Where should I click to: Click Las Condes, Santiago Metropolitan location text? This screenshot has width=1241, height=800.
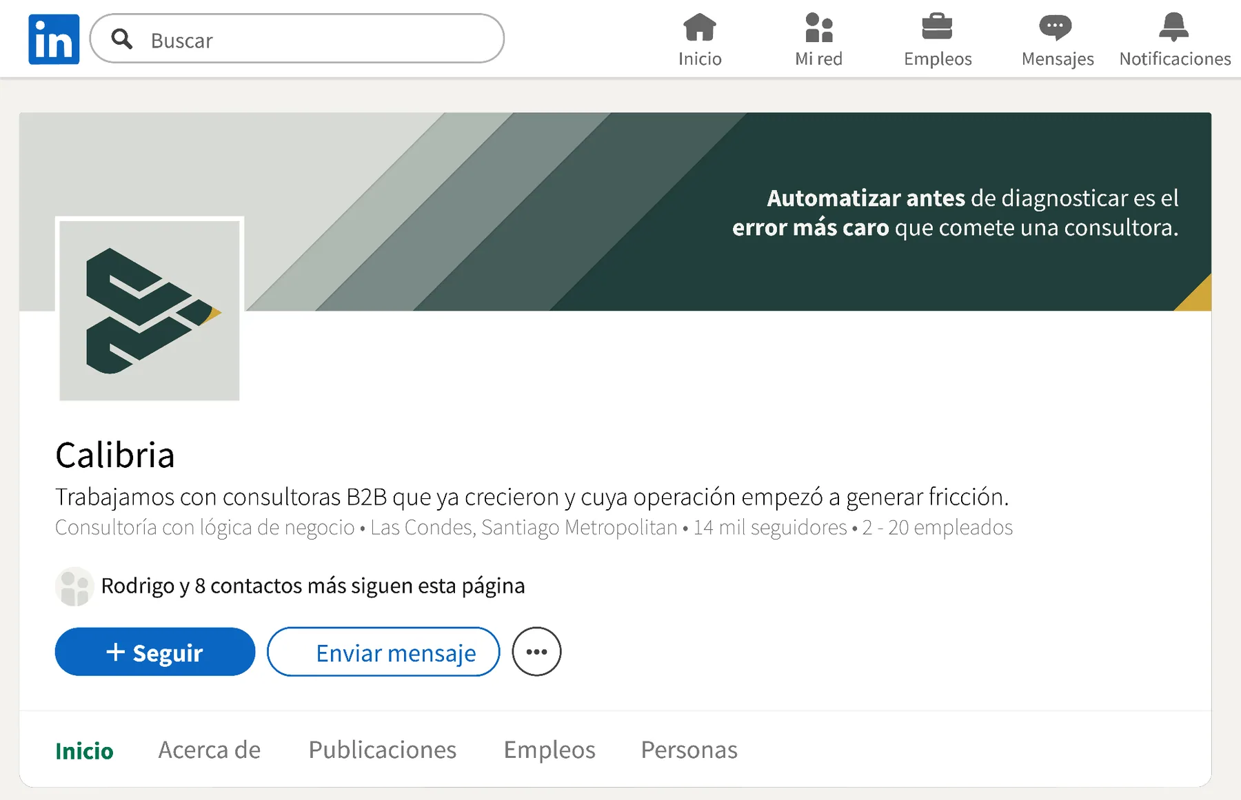click(524, 528)
